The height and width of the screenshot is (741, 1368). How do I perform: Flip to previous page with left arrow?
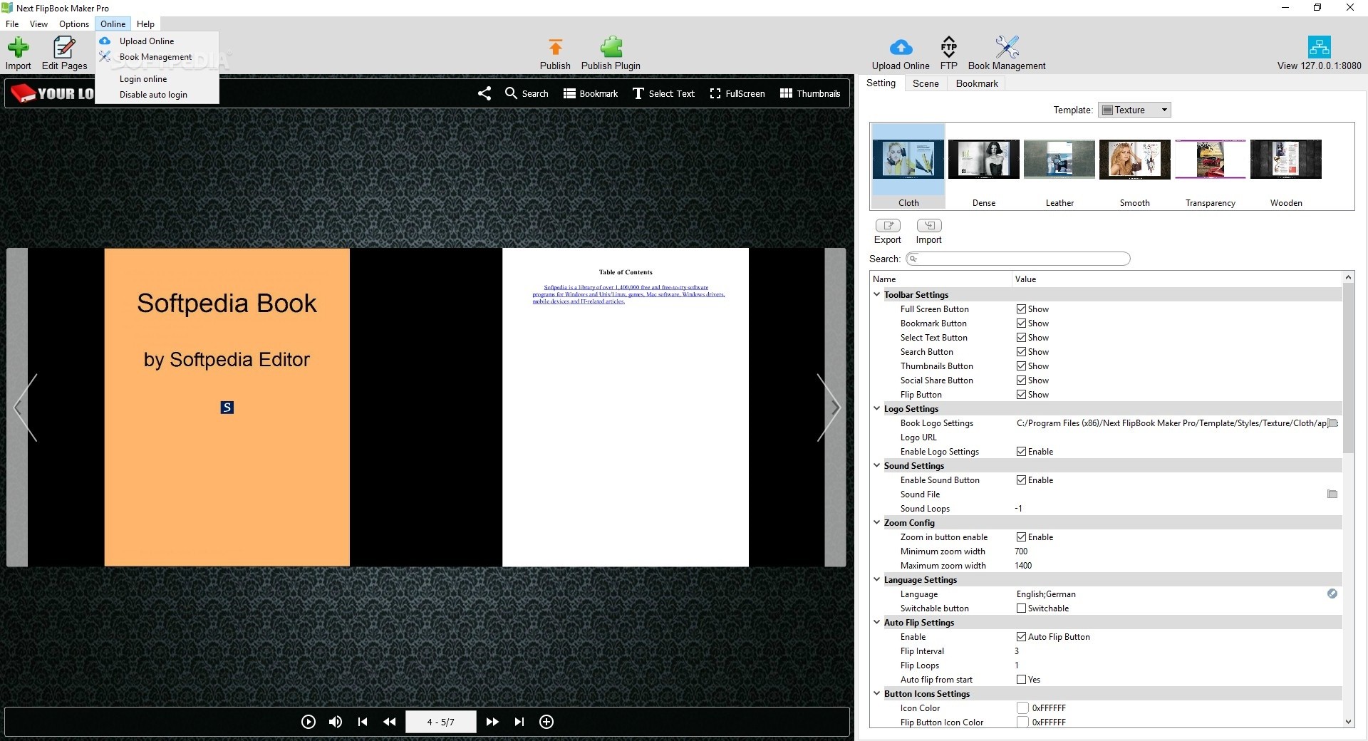point(24,408)
